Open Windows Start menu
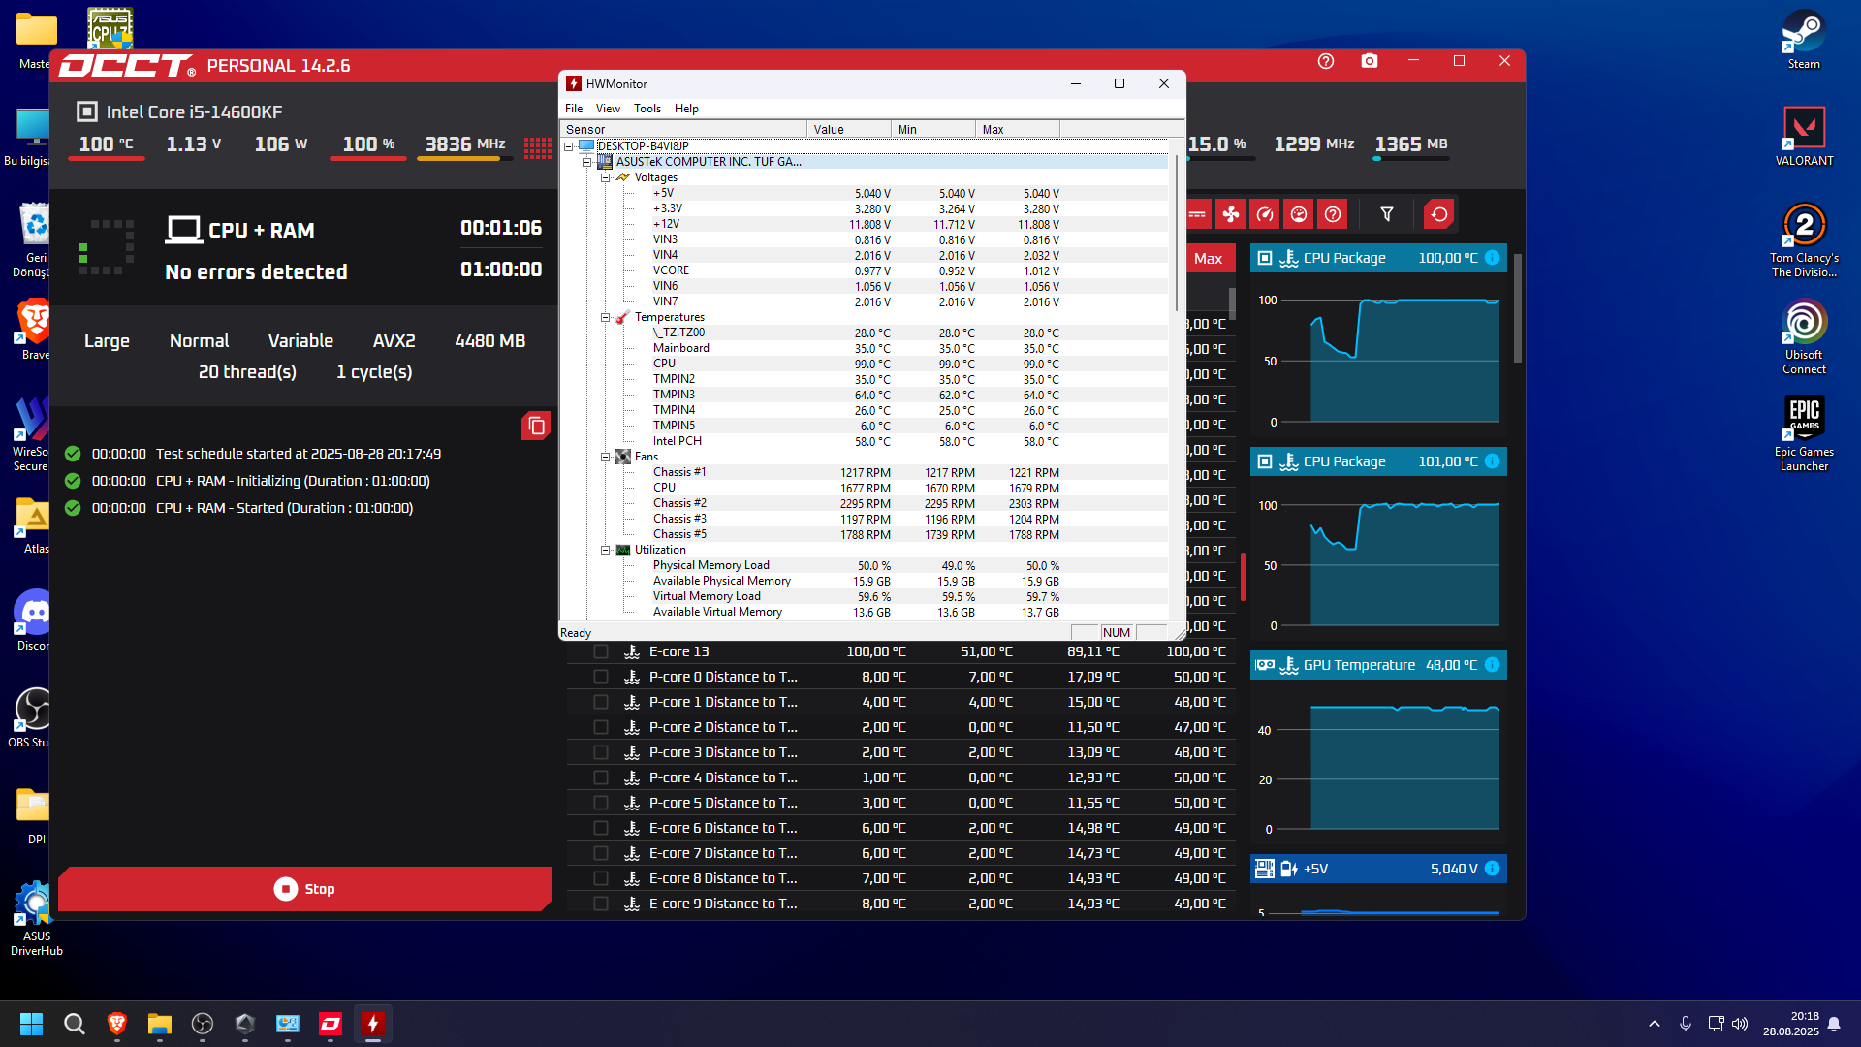Image resolution: width=1861 pixels, height=1047 pixels. tap(32, 1024)
